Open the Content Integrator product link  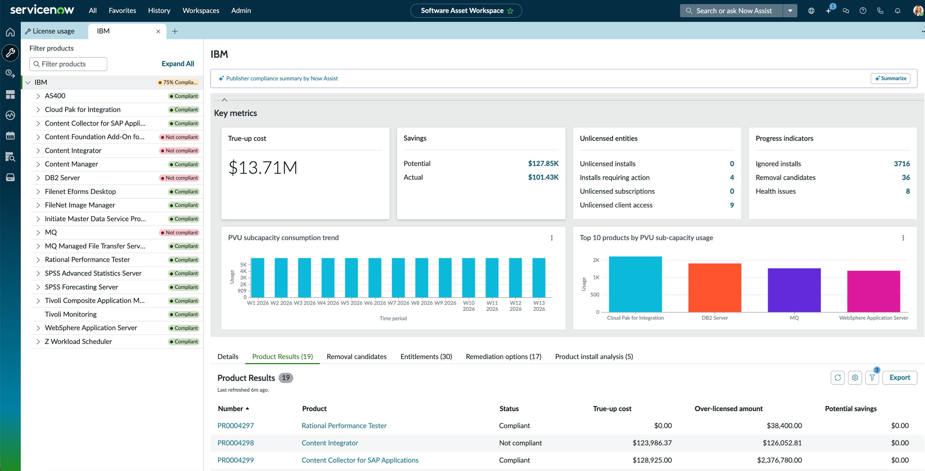330,443
